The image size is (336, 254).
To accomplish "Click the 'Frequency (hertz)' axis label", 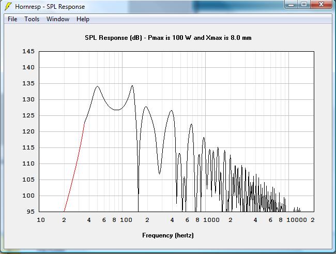I will (x=168, y=235).
